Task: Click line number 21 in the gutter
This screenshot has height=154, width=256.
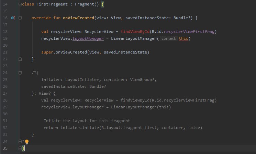Action: pos(5,52)
